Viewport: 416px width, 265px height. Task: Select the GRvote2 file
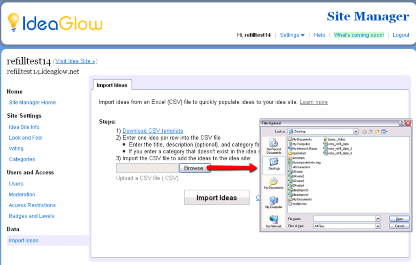(x=296, y=176)
